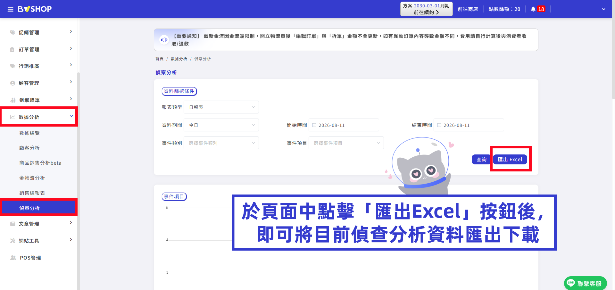The height and width of the screenshot is (290, 615).
Task: Click the 匯出 Excel button
Action: point(510,159)
